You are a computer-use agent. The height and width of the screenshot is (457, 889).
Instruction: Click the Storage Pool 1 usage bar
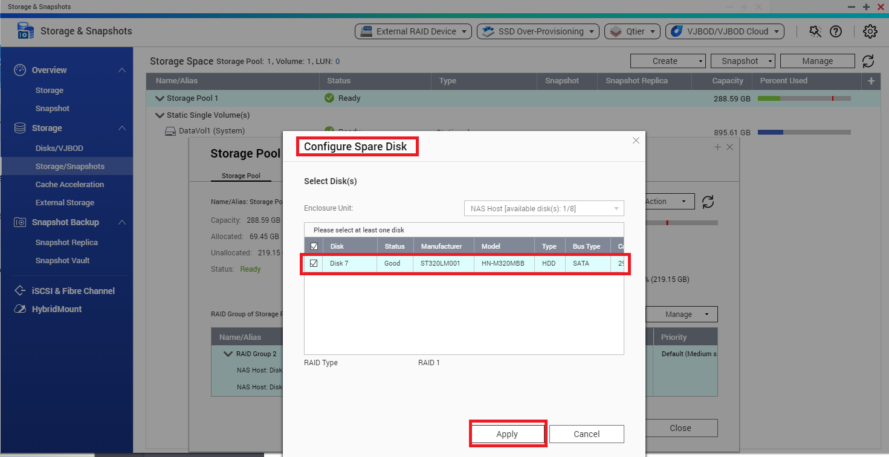tap(804, 98)
